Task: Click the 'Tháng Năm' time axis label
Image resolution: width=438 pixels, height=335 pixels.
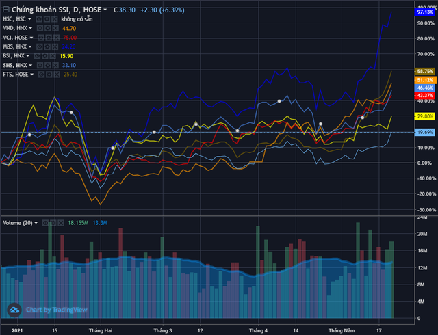Action: [342, 330]
